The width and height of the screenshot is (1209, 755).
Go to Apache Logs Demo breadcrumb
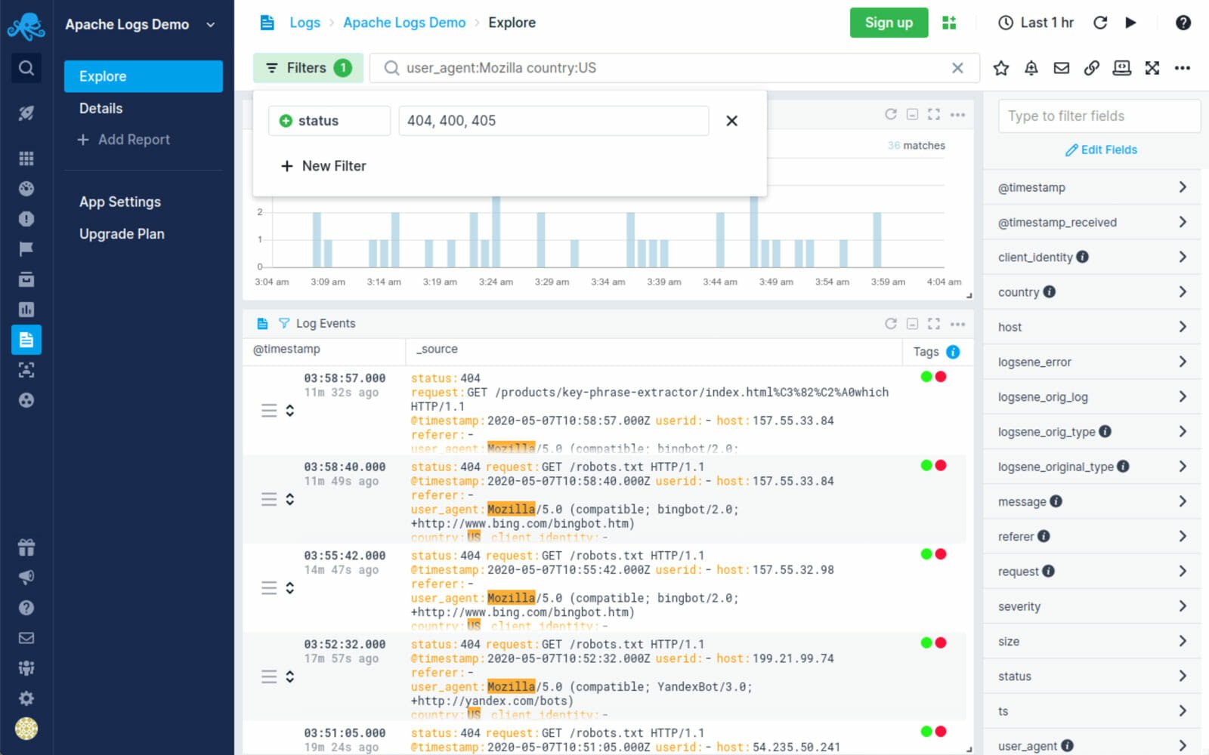coord(404,23)
